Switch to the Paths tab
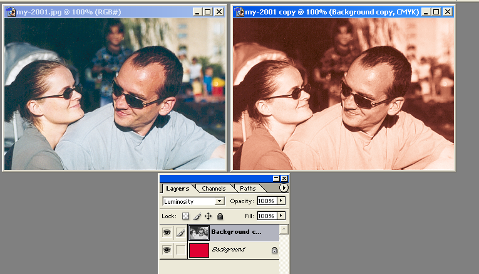 [x=247, y=189]
